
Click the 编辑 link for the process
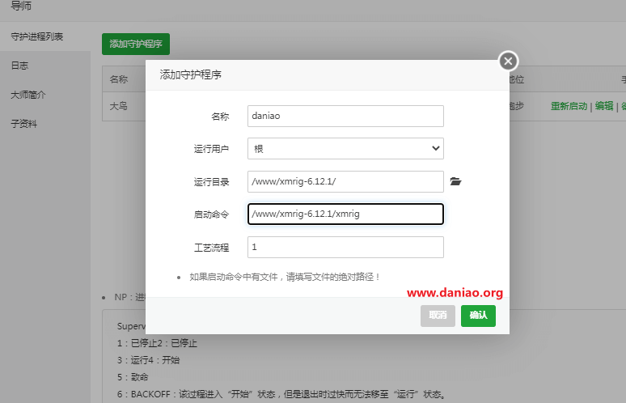[603, 106]
